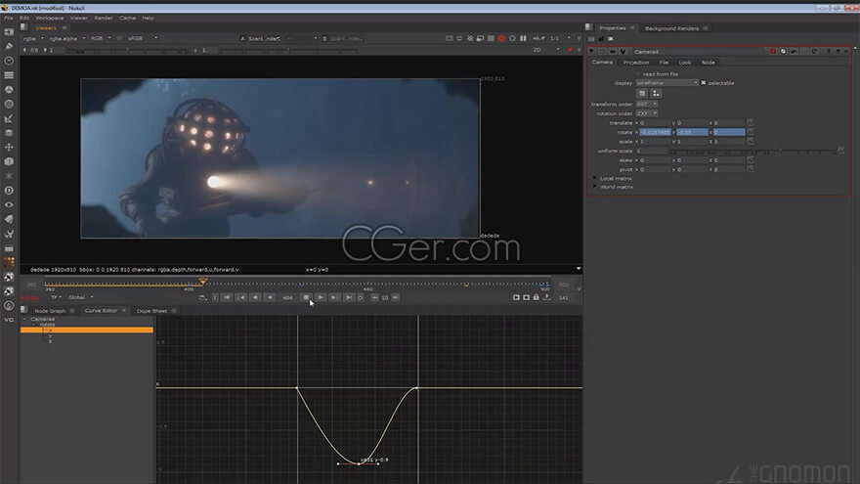This screenshot has width=860, height=484.
Task: Open the transform order dropdown
Action: (647, 105)
